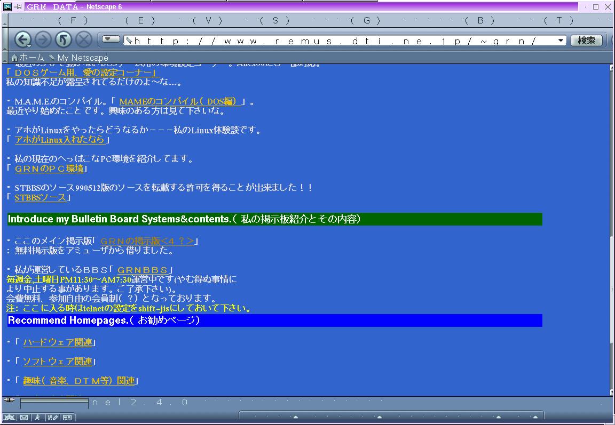Open the (B) Bookmarks menu
Viewport: 615px width, 425px height.
pos(479,20)
